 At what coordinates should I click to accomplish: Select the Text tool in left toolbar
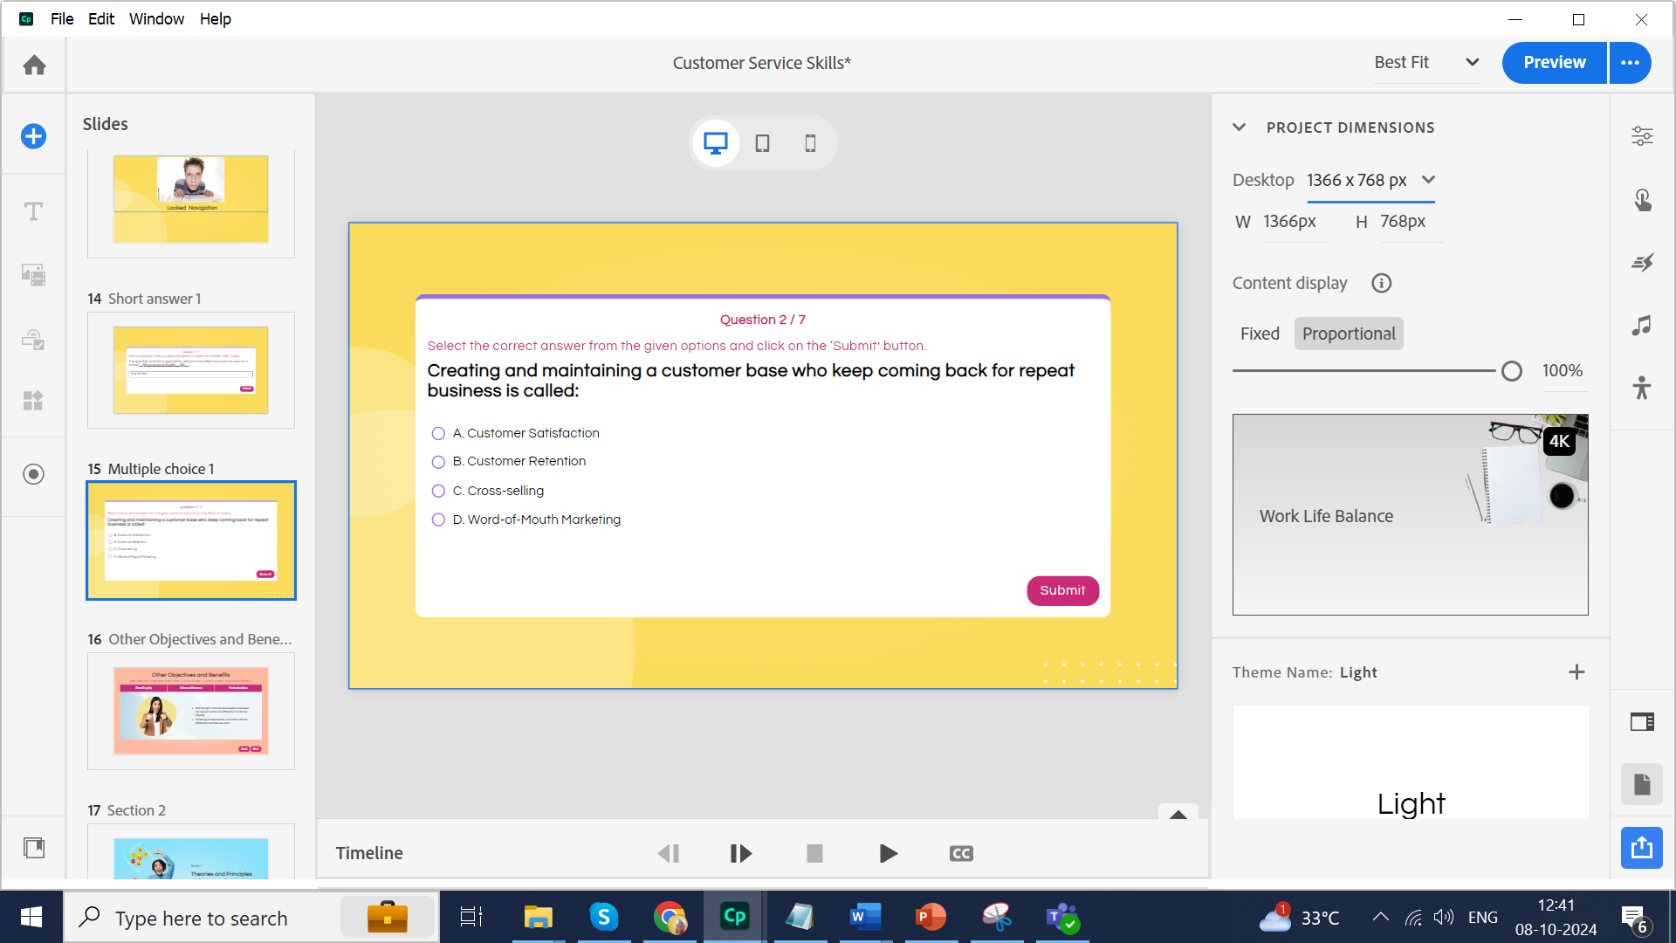33,211
